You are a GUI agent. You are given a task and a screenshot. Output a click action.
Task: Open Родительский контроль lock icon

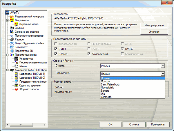[12, 17]
